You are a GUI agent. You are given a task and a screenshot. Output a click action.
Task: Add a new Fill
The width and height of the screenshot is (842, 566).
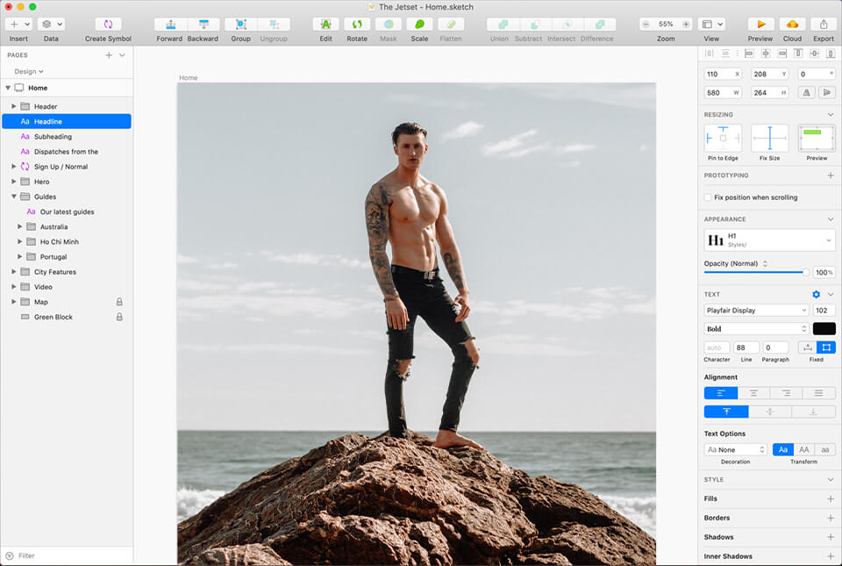[x=831, y=499]
